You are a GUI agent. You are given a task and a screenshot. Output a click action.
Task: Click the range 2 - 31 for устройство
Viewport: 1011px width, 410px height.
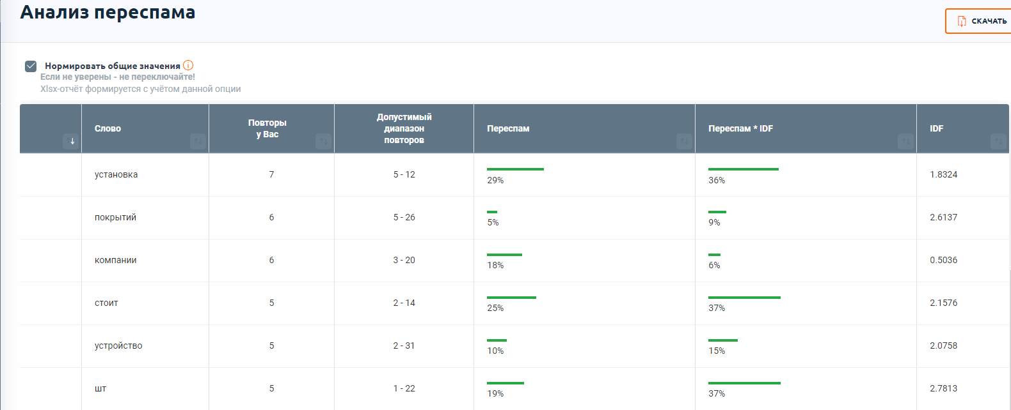coord(404,345)
